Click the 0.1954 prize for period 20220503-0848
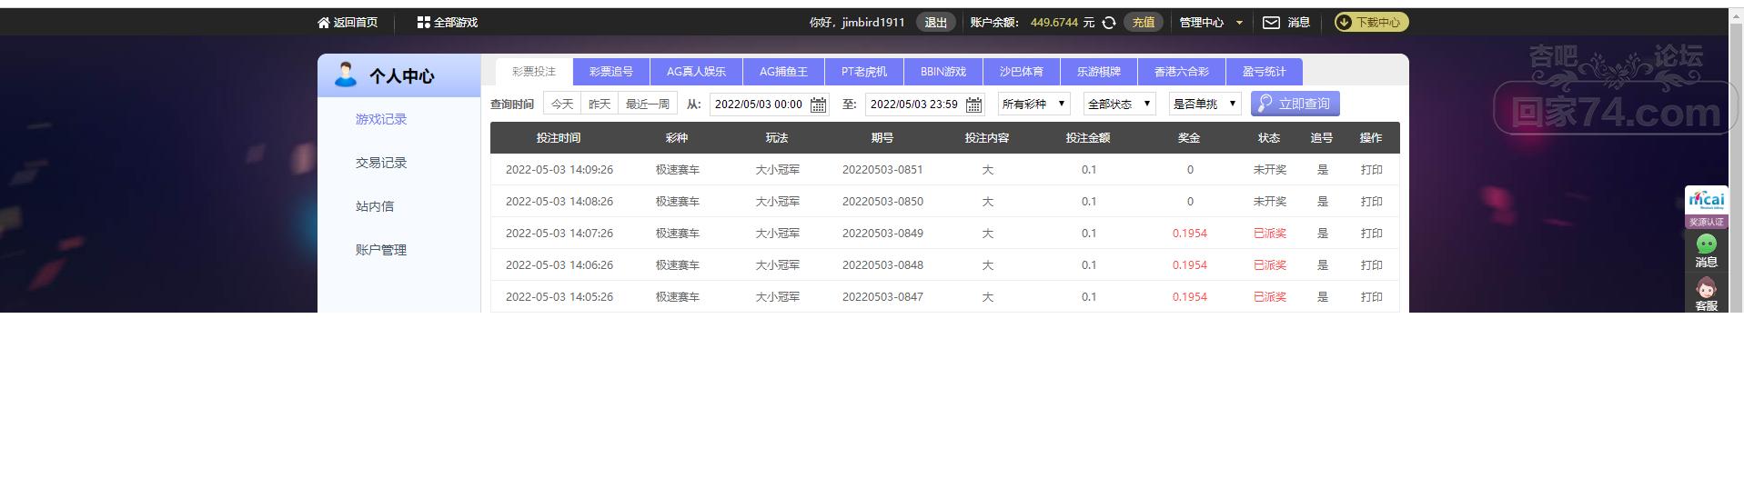Viewport: 1744px width, 498px height. coord(1189,265)
